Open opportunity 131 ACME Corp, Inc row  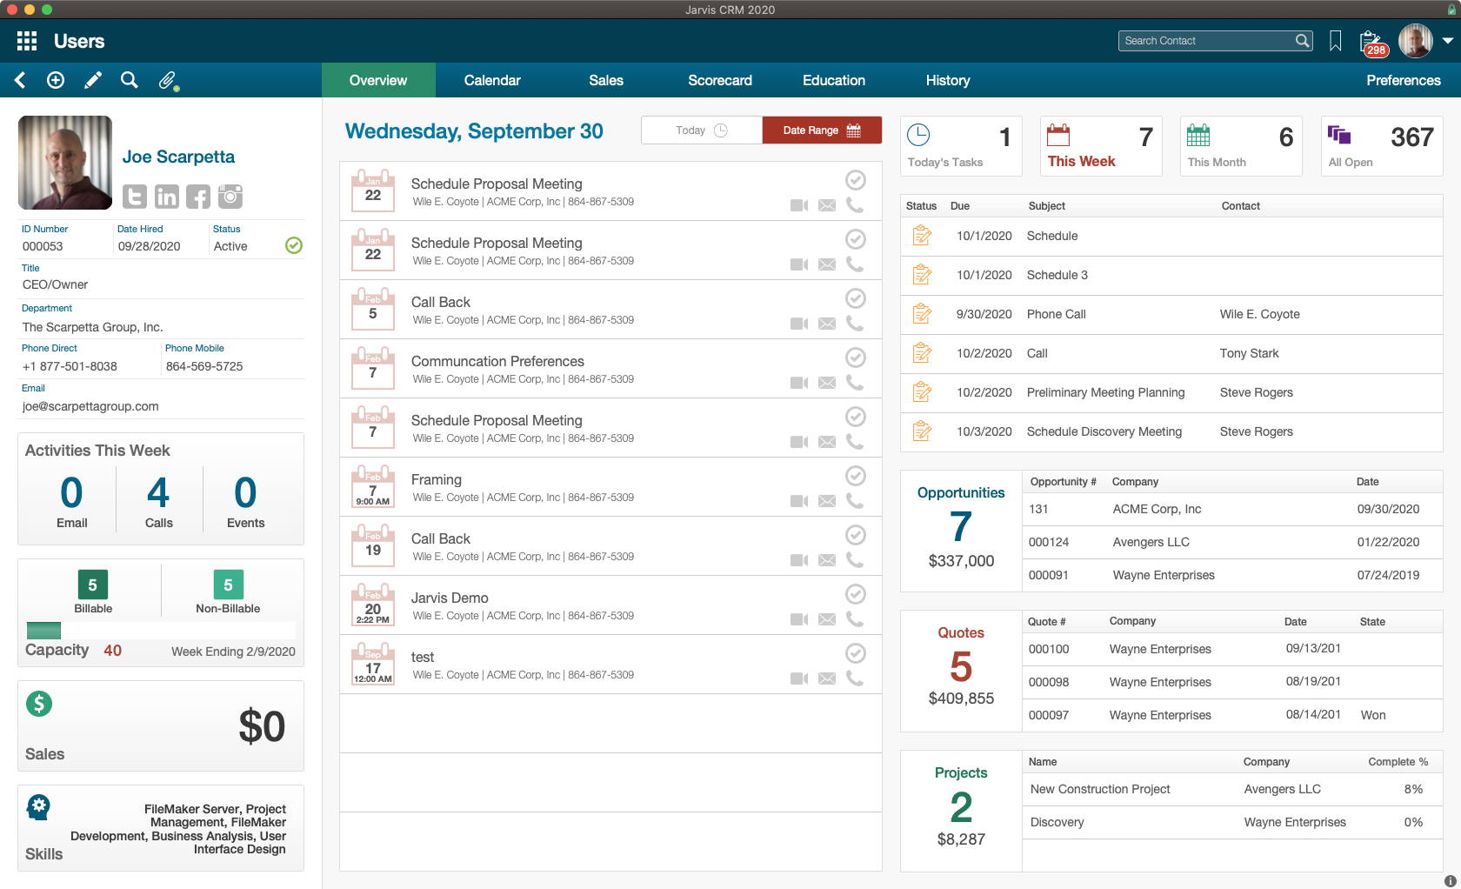1232,509
